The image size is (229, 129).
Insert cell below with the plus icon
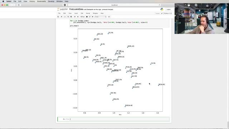click(x=62, y=17)
